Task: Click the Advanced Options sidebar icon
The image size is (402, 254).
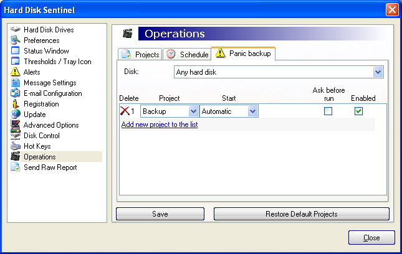Action: [16, 125]
